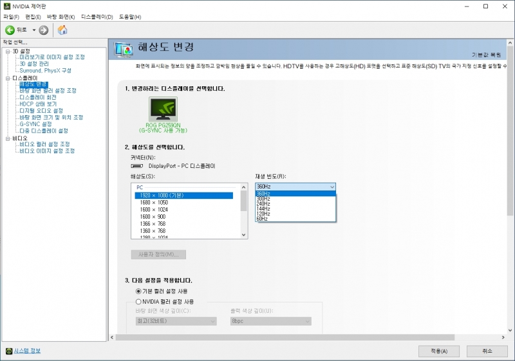Select the ROG PG259QN monitor thumbnail
515x361 pixels.
click(x=164, y=109)
